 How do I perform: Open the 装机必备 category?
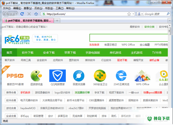coord(154,60)
